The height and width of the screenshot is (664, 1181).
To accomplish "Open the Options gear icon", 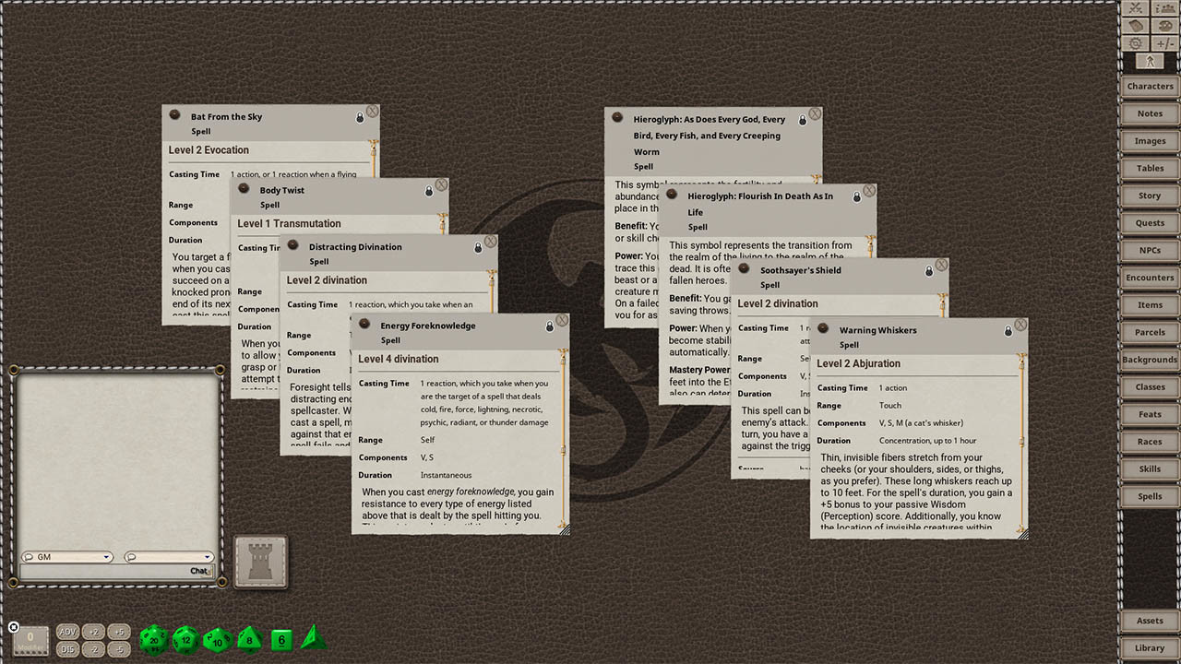I will (x=1136, y=42).
